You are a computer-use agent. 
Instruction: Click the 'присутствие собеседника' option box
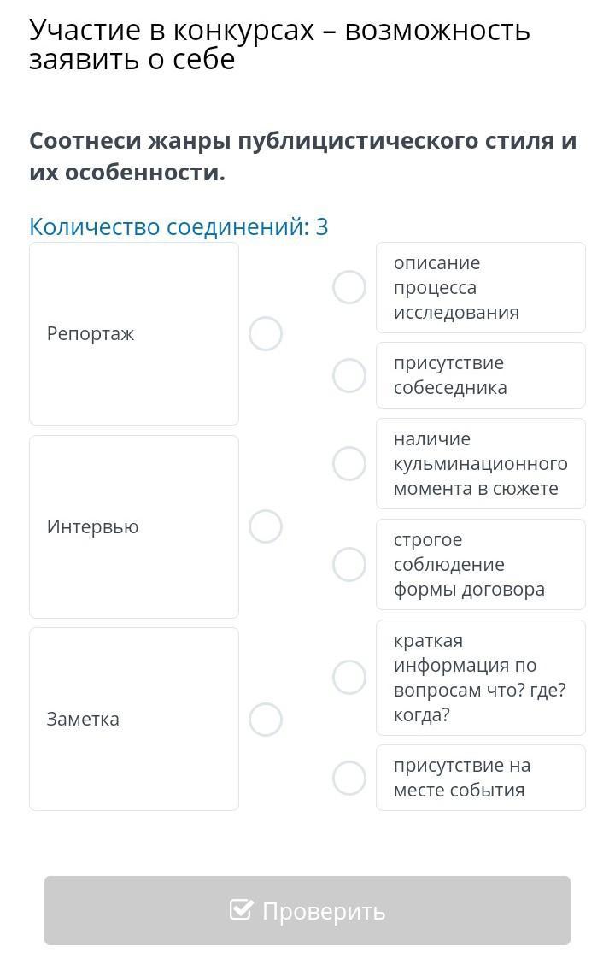point(481,375)
